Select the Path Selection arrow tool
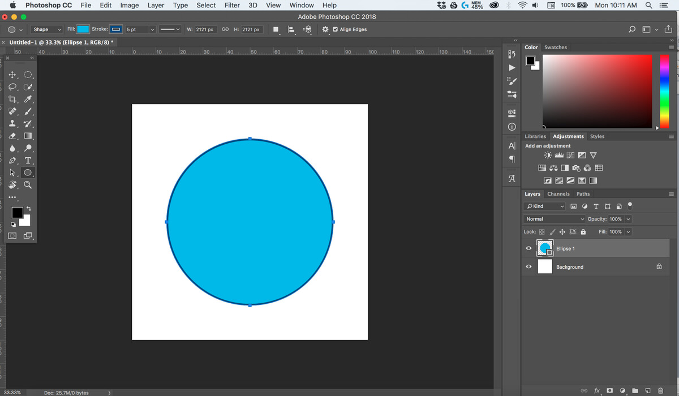 point(12,173)
